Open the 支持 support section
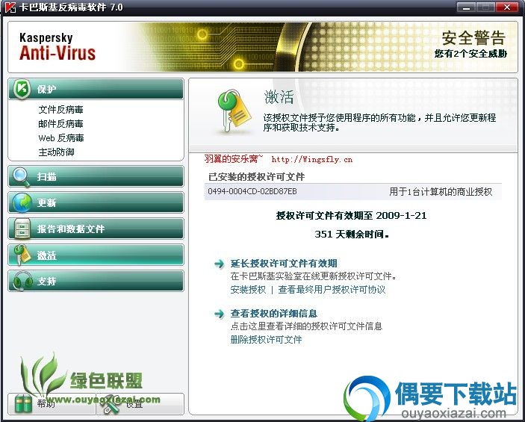The width and height of the screenshot is (525, 422). (96, 281)
